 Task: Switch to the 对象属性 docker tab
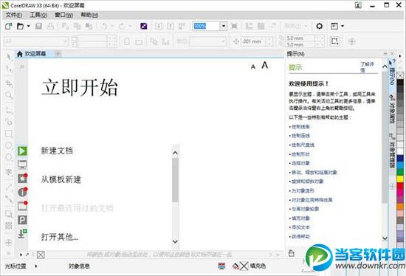point(392,108)
